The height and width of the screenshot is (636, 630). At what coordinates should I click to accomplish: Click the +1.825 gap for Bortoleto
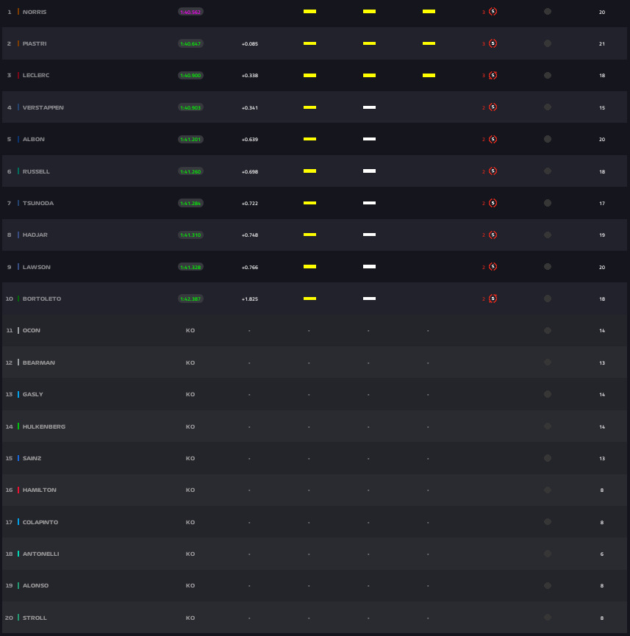(250, 299)
